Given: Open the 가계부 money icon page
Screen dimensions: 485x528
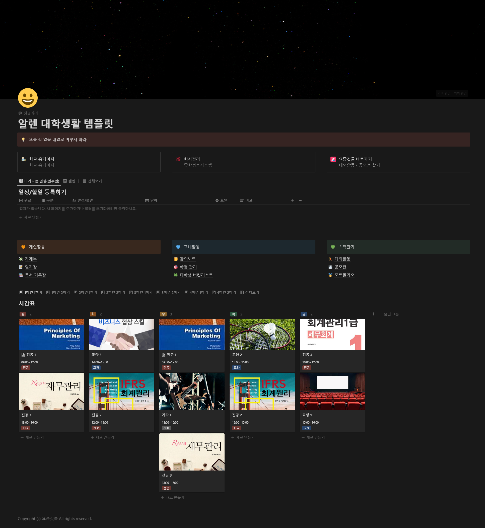Looking at the screenshot, I should (x=30, y=259).
